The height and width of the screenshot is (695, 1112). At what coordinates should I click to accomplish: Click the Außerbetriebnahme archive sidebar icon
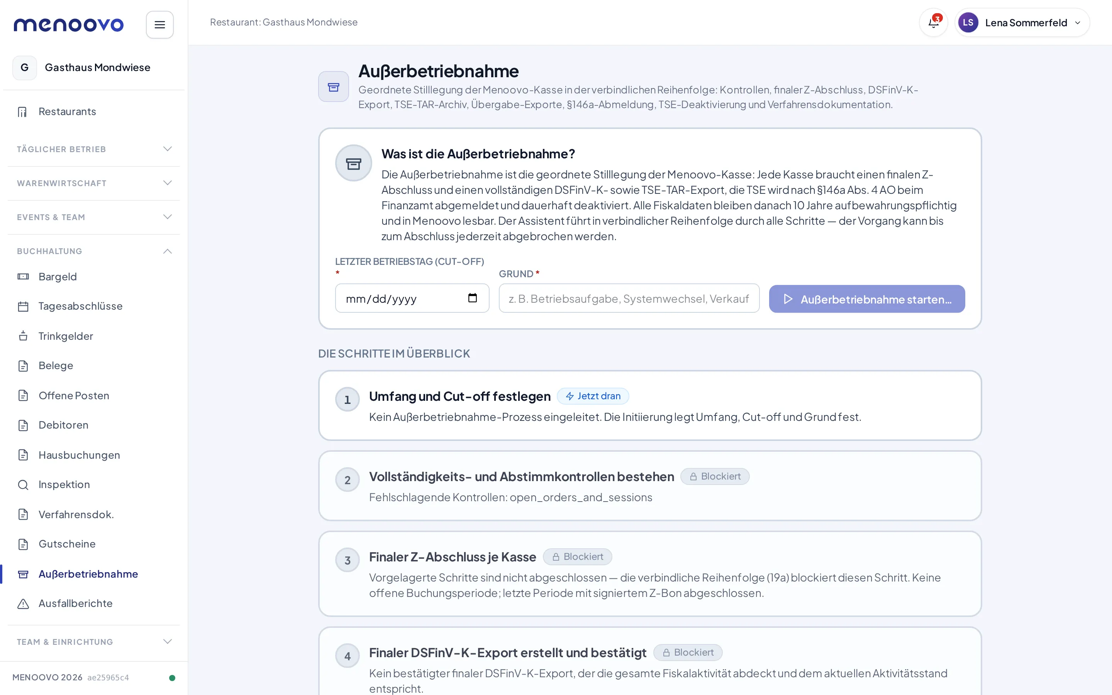[x=23, y=574]
